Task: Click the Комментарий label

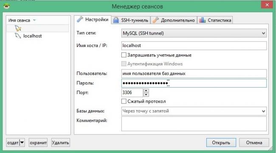Action: [x=92, y=120]
